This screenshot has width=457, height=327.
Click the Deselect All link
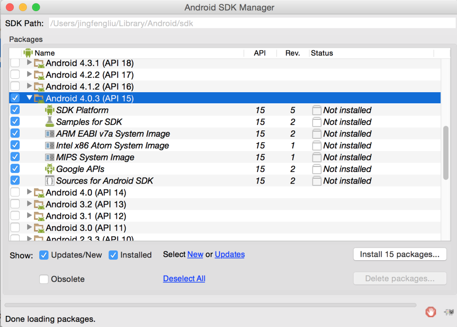pos(184,279)
